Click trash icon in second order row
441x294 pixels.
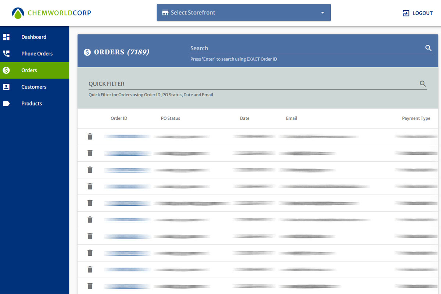click(x=90, y=153)
